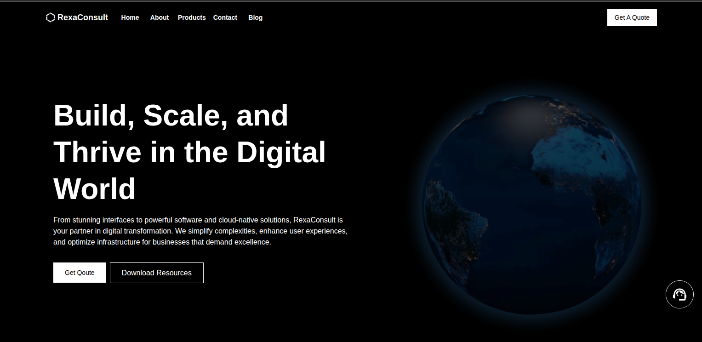Click the RexaConsult brand name
The height and width of the screenshot is (342, 702).
pyautogui.click(x=83, y=17)
